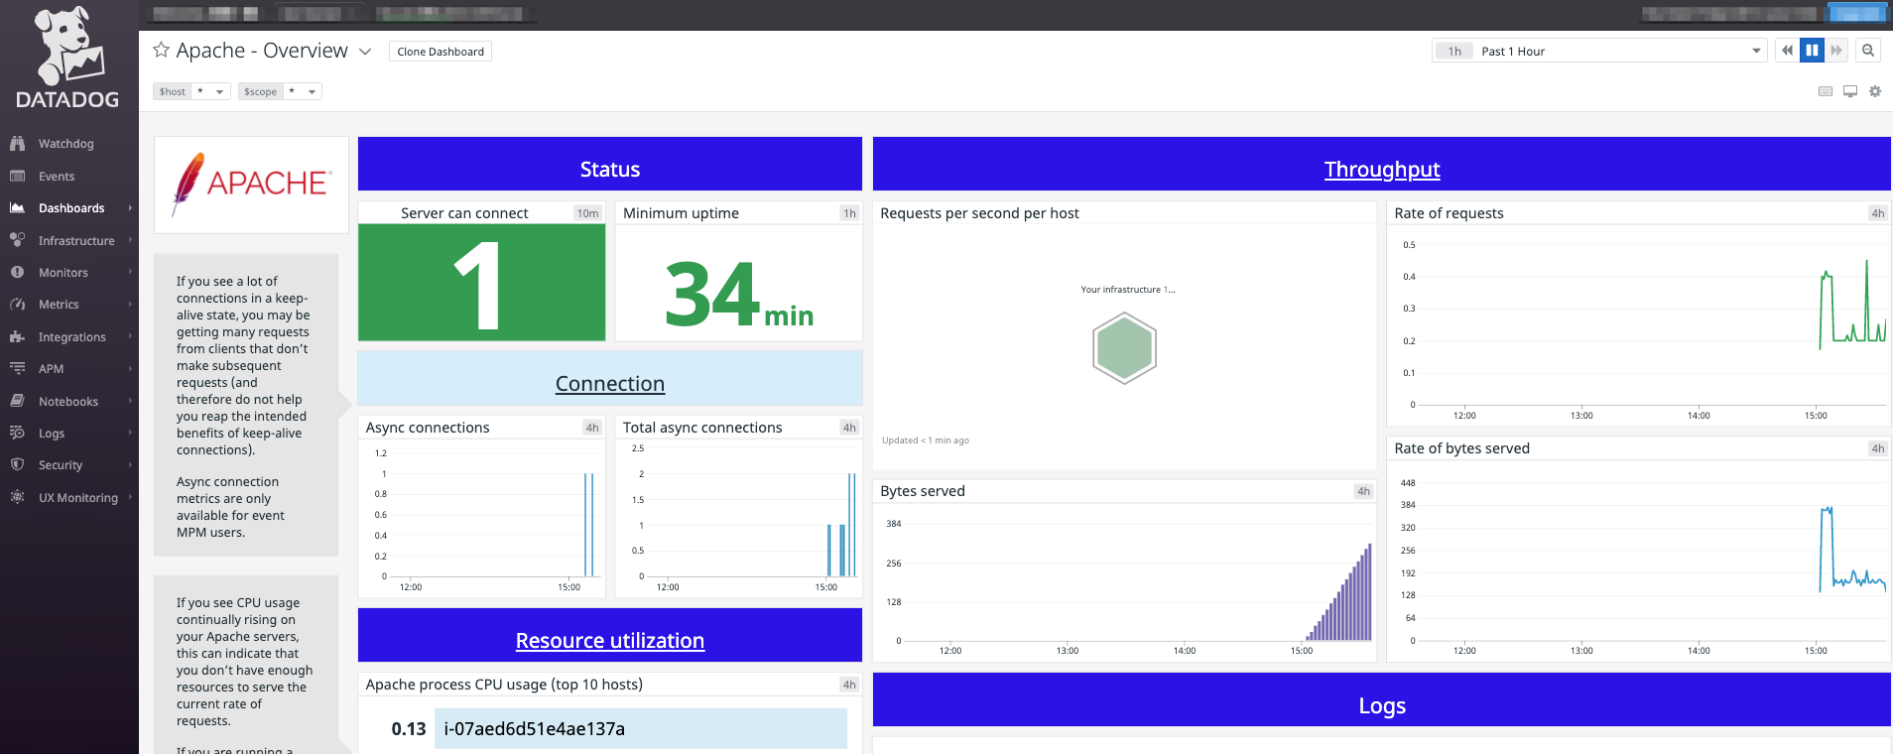Open the Past 1 Hour time selector
The image size is (1893, 754).
pos(1599,51)
